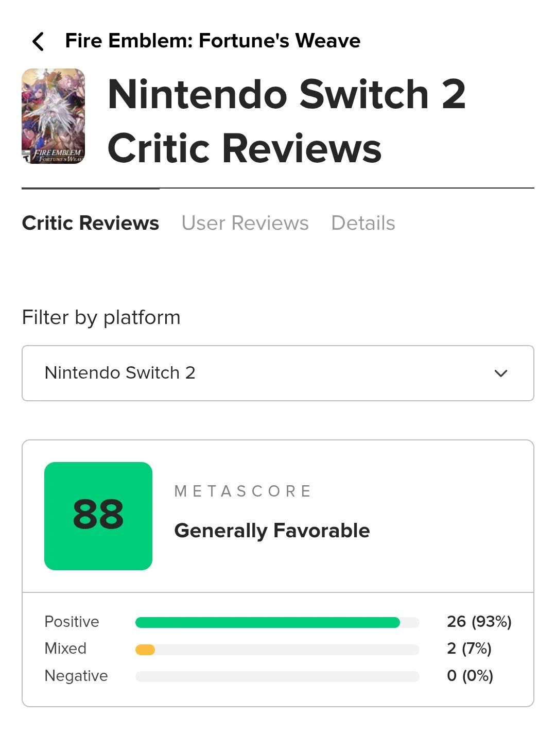This screenshot has width=556, height=733.
Task: Tap the green Positive reviews bar
Action: (267, 622)
